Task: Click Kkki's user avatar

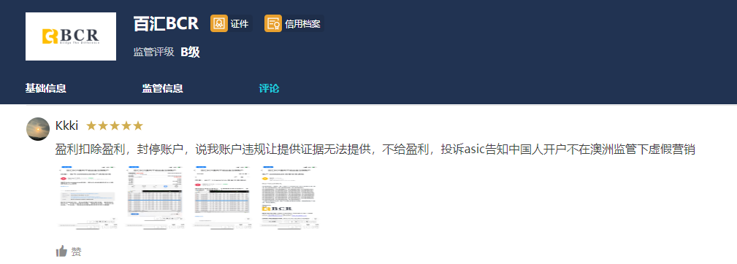Action: [x=38, y=129]
